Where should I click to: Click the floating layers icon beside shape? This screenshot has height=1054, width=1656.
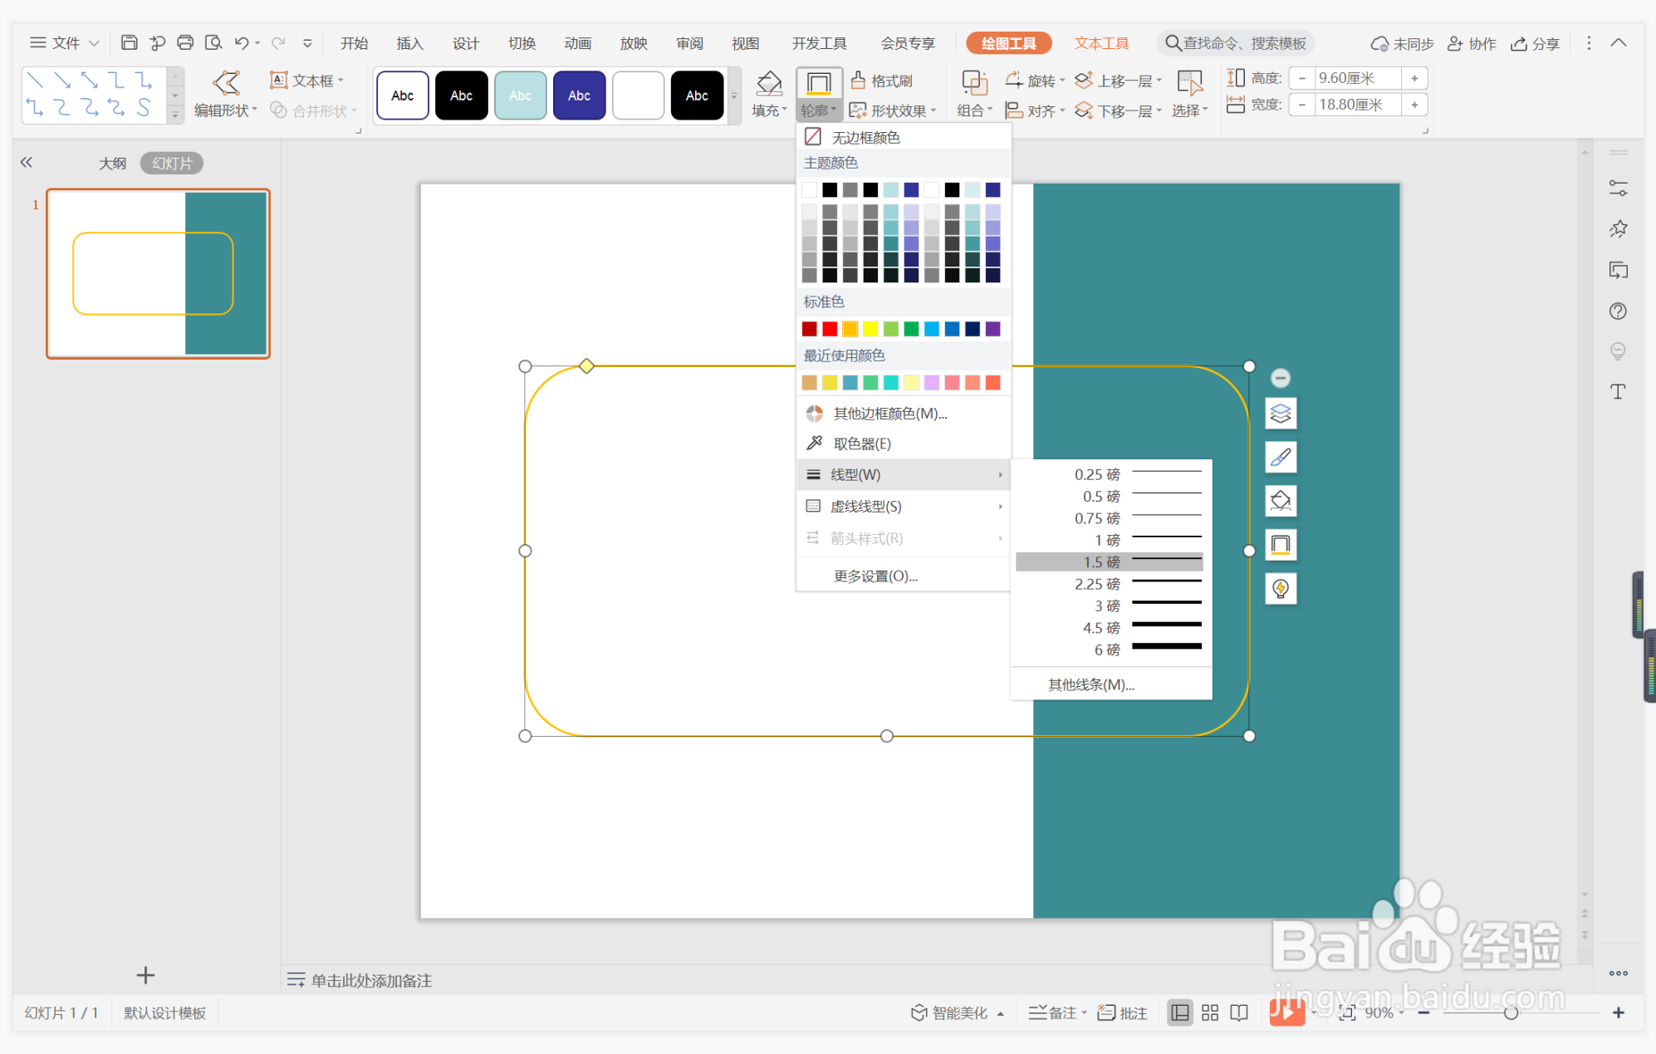[1280, 414]
